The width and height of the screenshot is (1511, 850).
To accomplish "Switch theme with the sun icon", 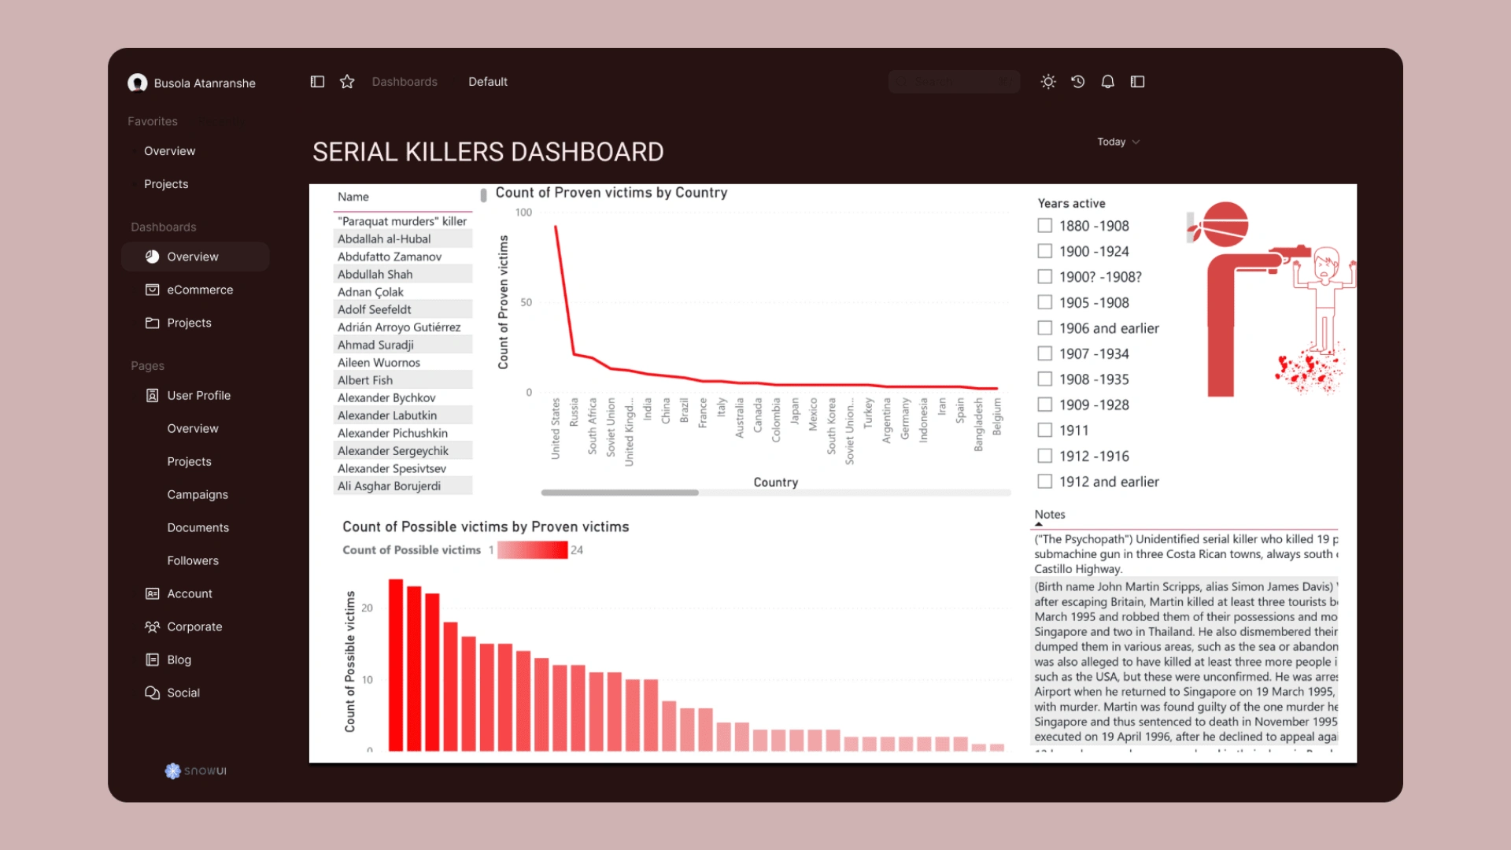I will point(1047,82).
